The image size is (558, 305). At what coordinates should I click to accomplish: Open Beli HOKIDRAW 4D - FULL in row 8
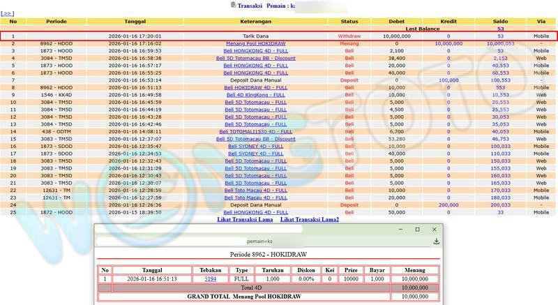pos(256,87)
